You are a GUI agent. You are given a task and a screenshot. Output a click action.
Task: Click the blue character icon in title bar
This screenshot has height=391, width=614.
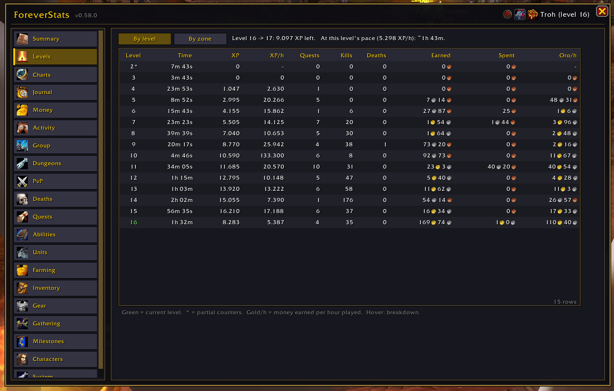tap(519, 14)
